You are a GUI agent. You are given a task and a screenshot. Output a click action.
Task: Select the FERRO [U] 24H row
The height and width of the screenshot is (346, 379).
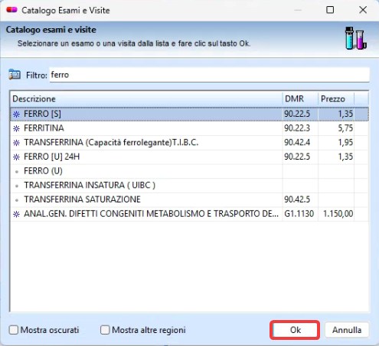(x=189, y=157)
